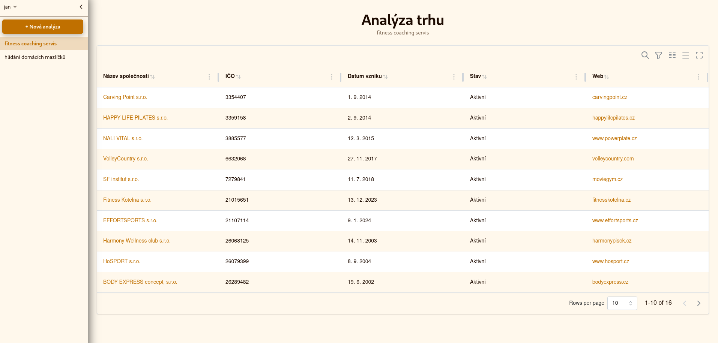718x343 pixels.
Task: Toggle row density icon
Action: [x=685, y=55]
